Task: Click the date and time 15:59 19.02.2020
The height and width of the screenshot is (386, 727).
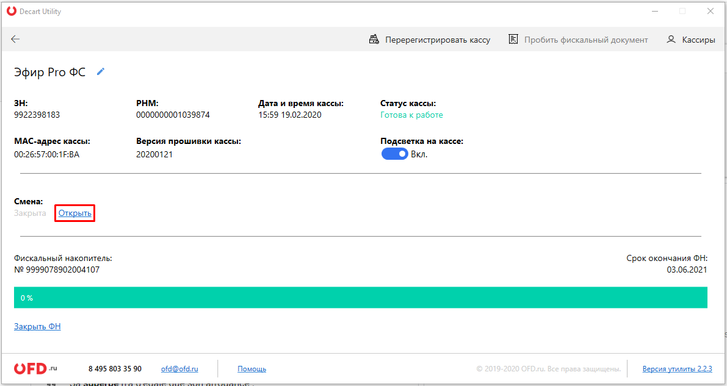Action: pos(290,115)
